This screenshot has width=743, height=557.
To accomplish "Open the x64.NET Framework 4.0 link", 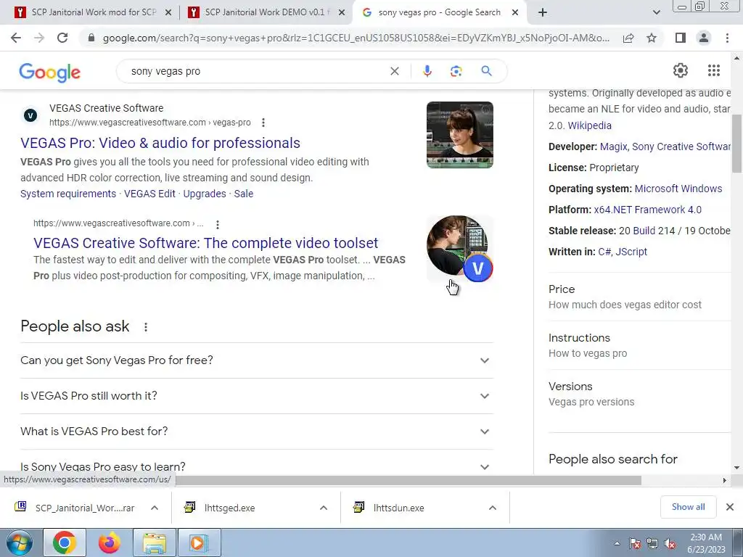I will coord(647,210).
